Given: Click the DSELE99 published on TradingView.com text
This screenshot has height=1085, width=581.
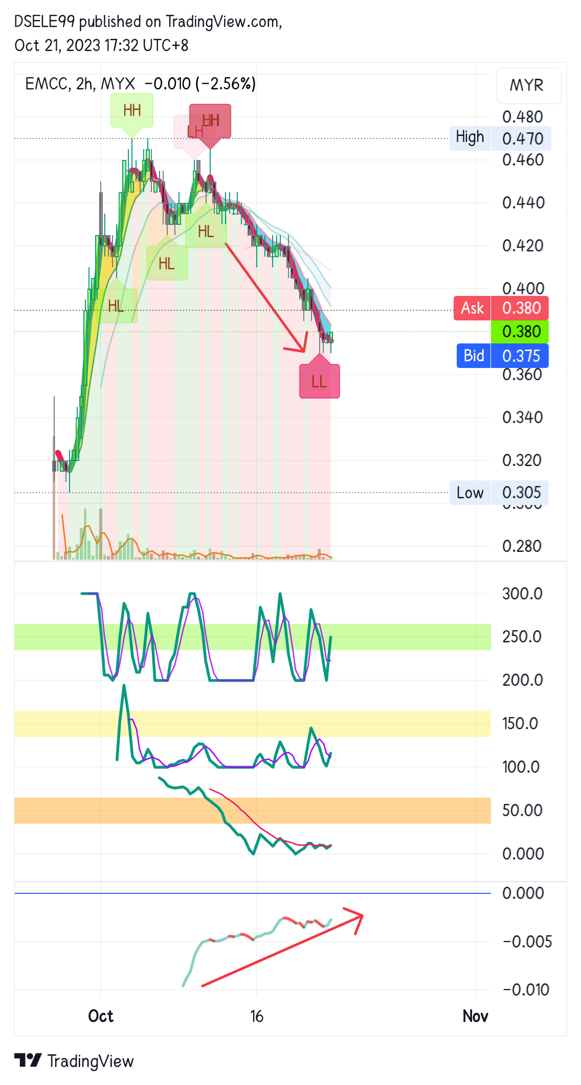Looking at the screenshot, I should click(x=148, y=21).
